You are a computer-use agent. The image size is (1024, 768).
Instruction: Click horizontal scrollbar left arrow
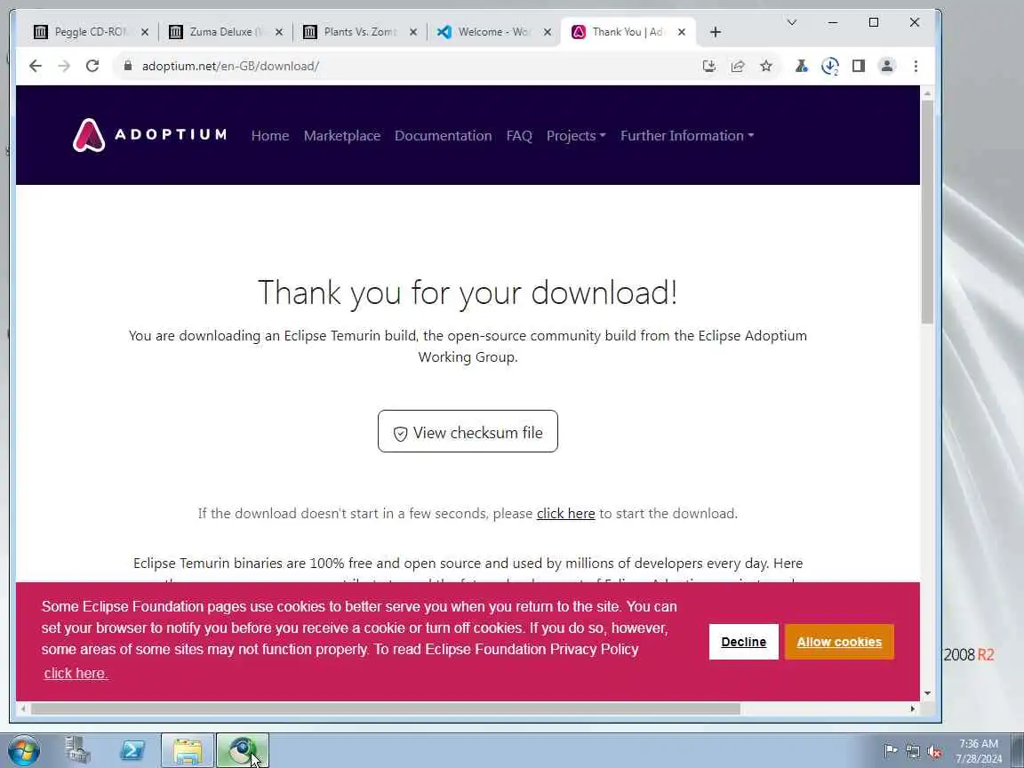[23, 708]
